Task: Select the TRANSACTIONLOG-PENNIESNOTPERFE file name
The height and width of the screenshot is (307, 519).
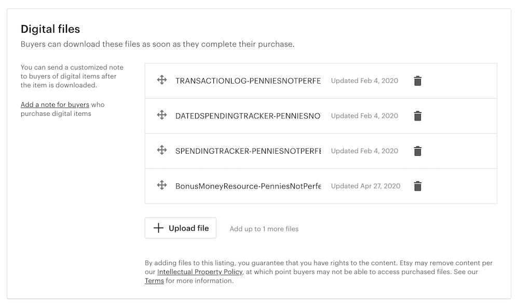Action: [248, 81]
